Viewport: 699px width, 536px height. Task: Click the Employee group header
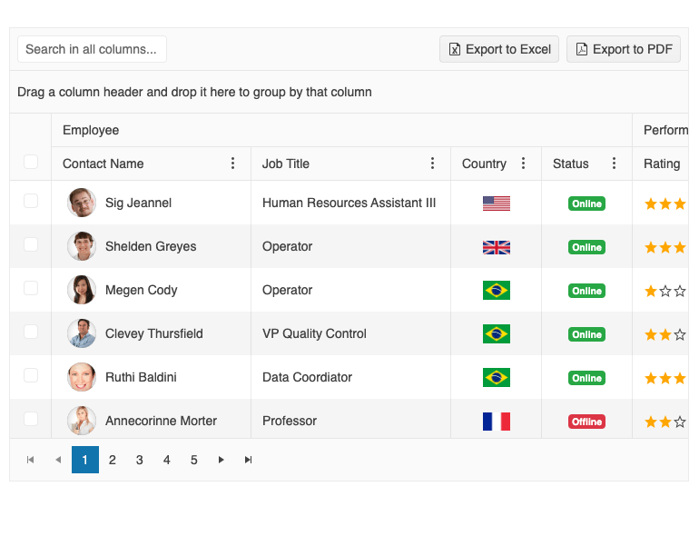(91, 130)
